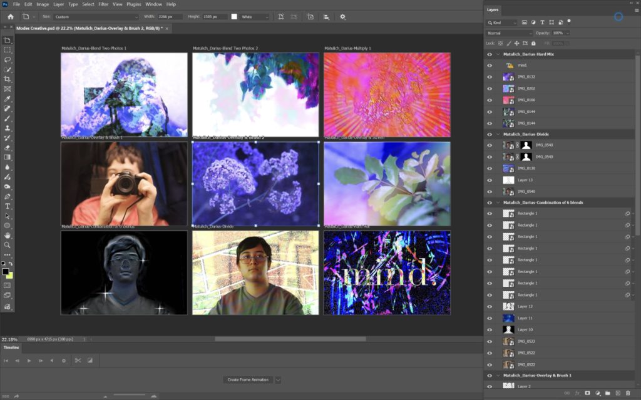The width and height of the screenshot is (641, 400).
Task: Filter layers by pixel layers icon
Action: (x=525, y=22)
